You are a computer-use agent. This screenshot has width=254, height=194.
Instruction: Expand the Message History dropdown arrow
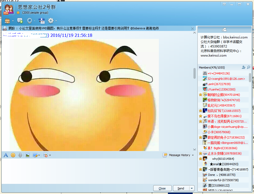pos(193,155)
